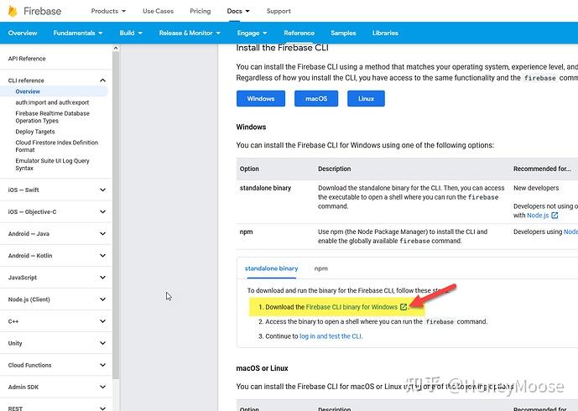This screenshot has width=578, height=411.
Task: Collapse the CLI reference section
Action: pos(102,81)
